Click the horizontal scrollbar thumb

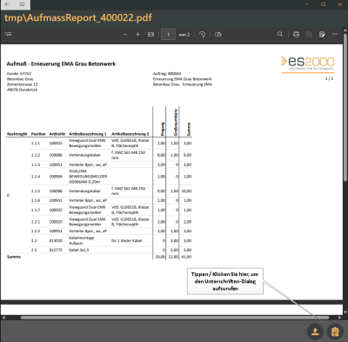[x=175, y=318]
